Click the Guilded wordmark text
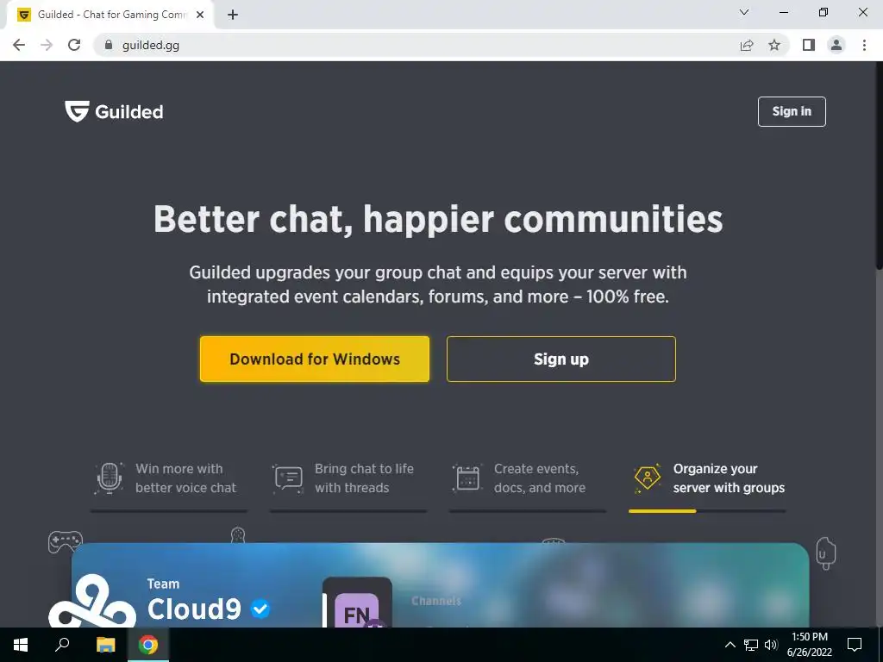The height and width of the screenshot is (662, 883). (129, 112)
